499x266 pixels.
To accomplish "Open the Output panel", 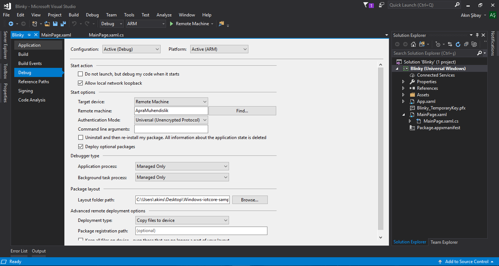I will [39, 251].
